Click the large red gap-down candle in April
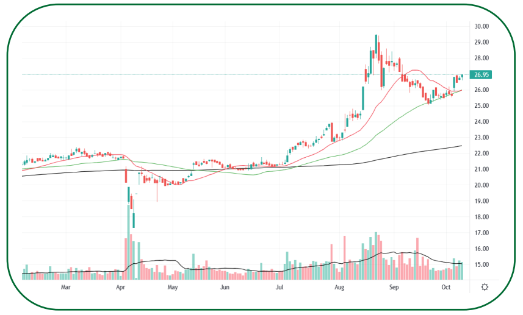523x315 pixels. click(126, 176)
